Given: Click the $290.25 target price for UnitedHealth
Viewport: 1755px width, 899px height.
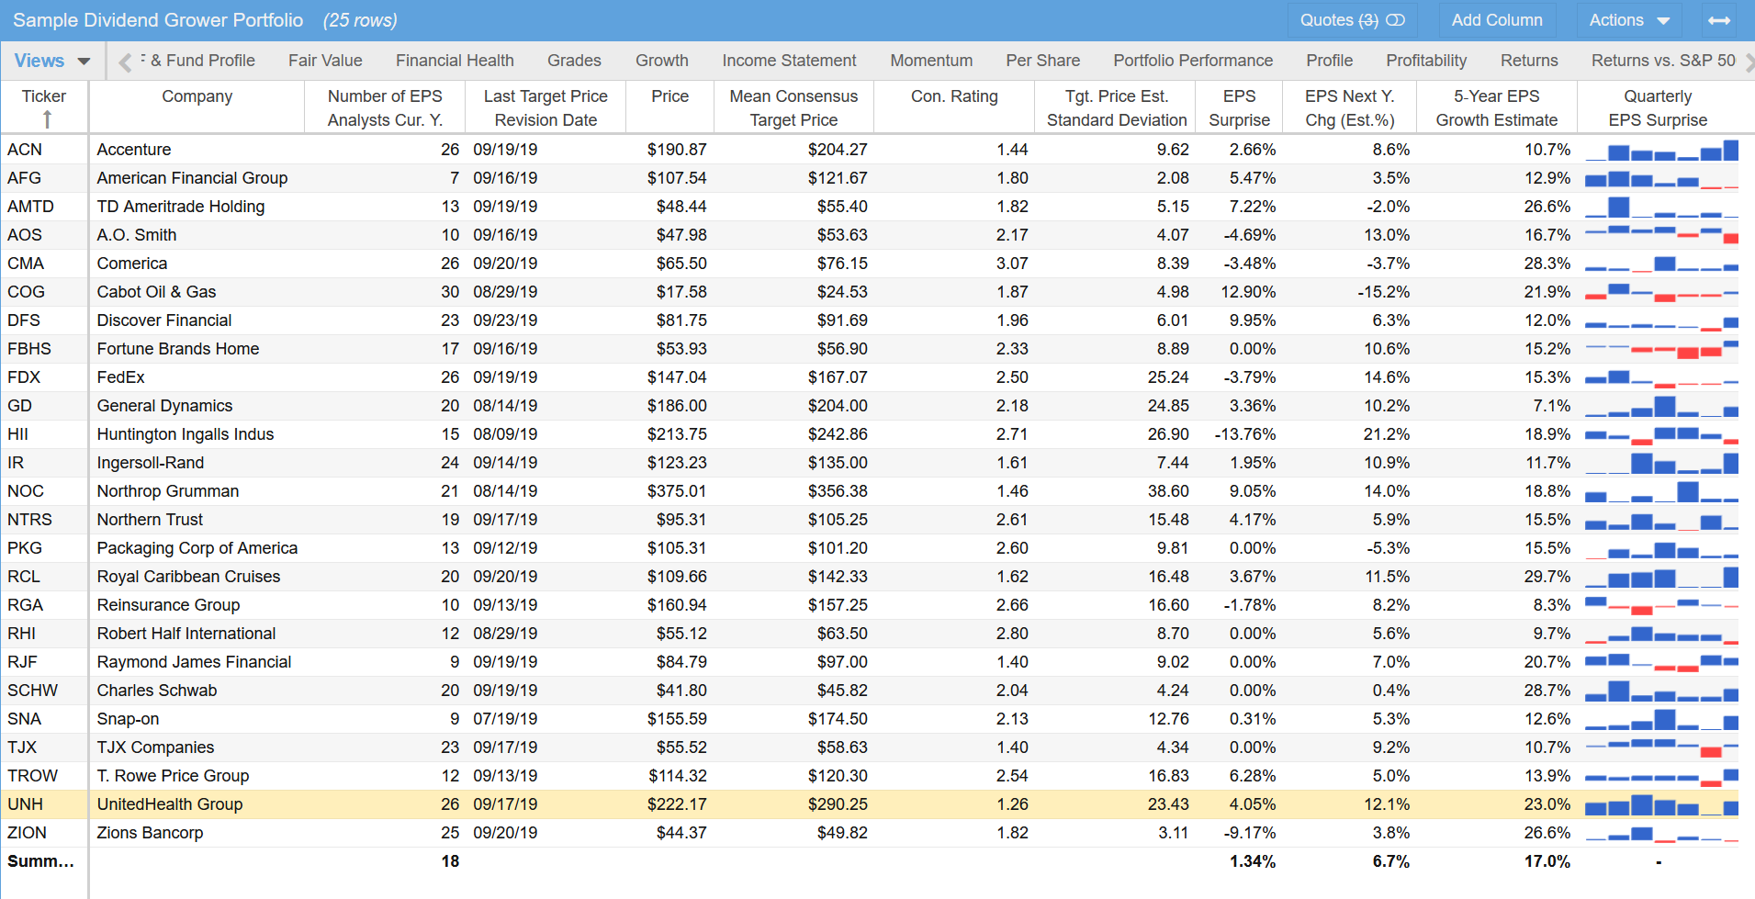Looking at the screenshot, I should pos(838,804).
